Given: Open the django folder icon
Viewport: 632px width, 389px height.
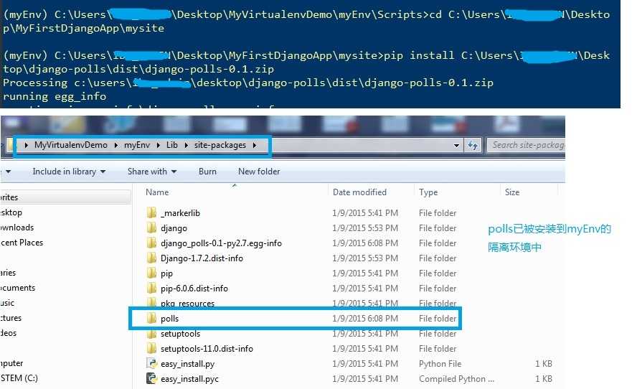Looking at the screenshot, I should coord(151,228).
